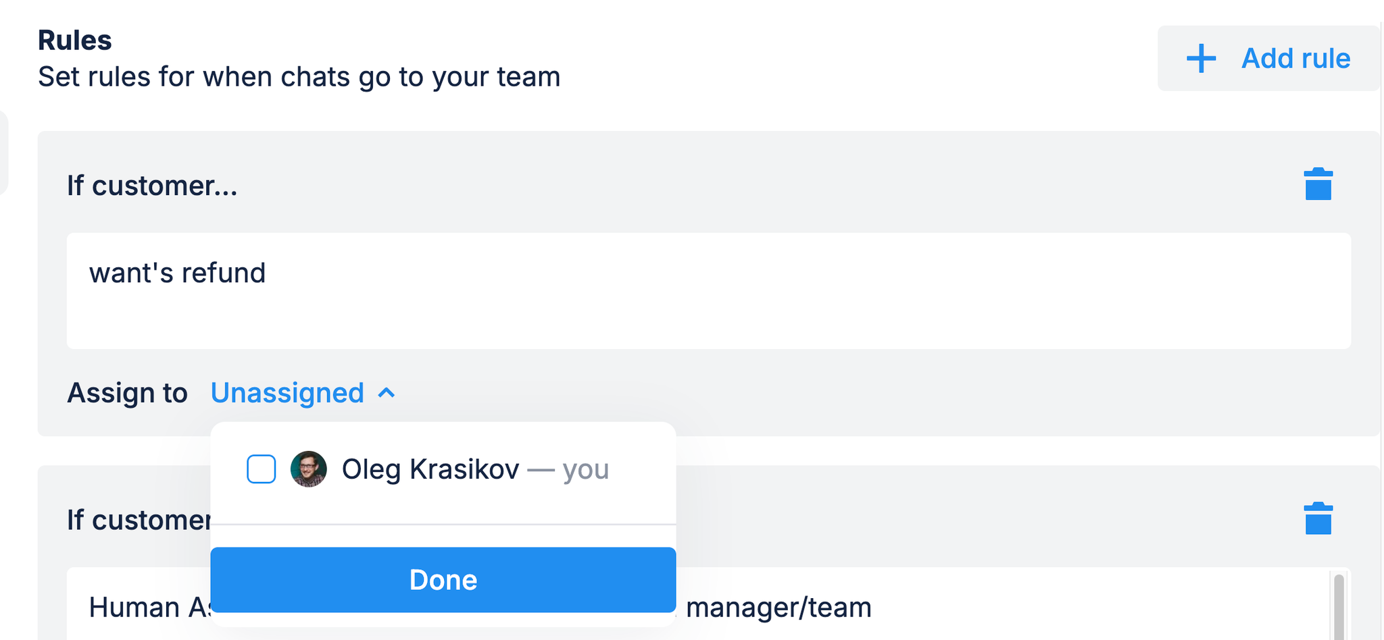Click trash icon on the second rule
This screenshot has width=1384, height=640.
coord(1318,518)
